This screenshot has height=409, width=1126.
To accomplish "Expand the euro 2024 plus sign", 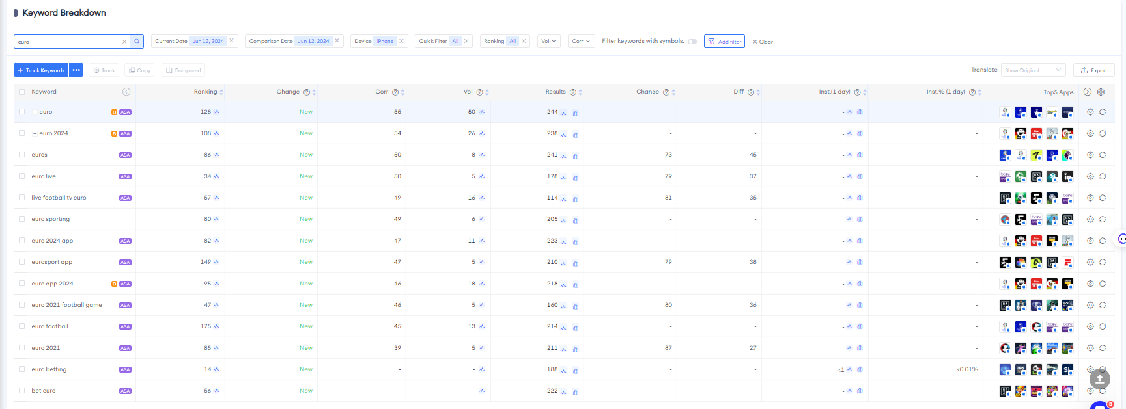I will [x=35, y=133].
